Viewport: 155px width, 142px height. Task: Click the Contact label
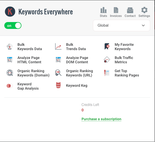(x=130, y=16)
